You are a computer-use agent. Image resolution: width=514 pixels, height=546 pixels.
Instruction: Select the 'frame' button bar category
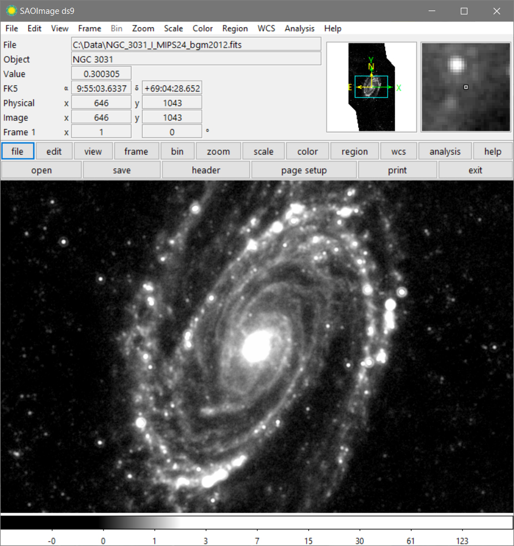click(136, 151)
